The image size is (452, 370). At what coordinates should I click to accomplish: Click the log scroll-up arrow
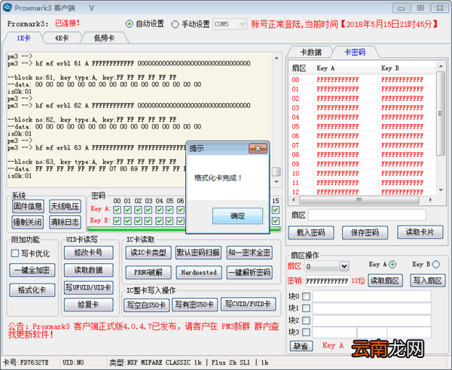pyautogui.click(x=276, y=58)
